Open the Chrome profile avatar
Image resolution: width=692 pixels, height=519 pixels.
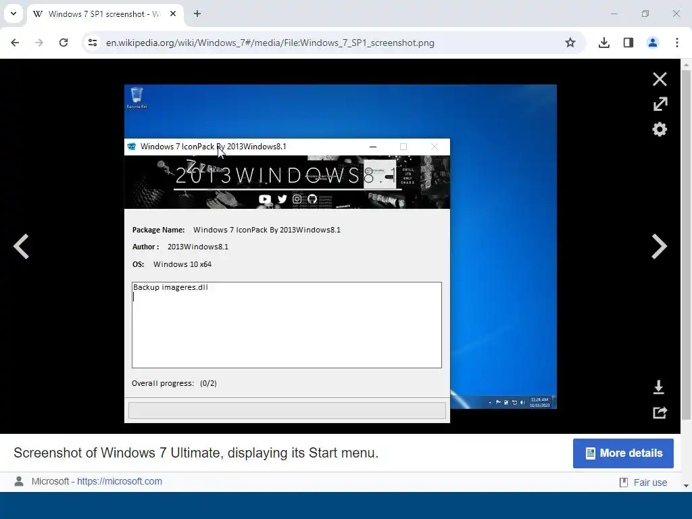(x=653, y=43)
